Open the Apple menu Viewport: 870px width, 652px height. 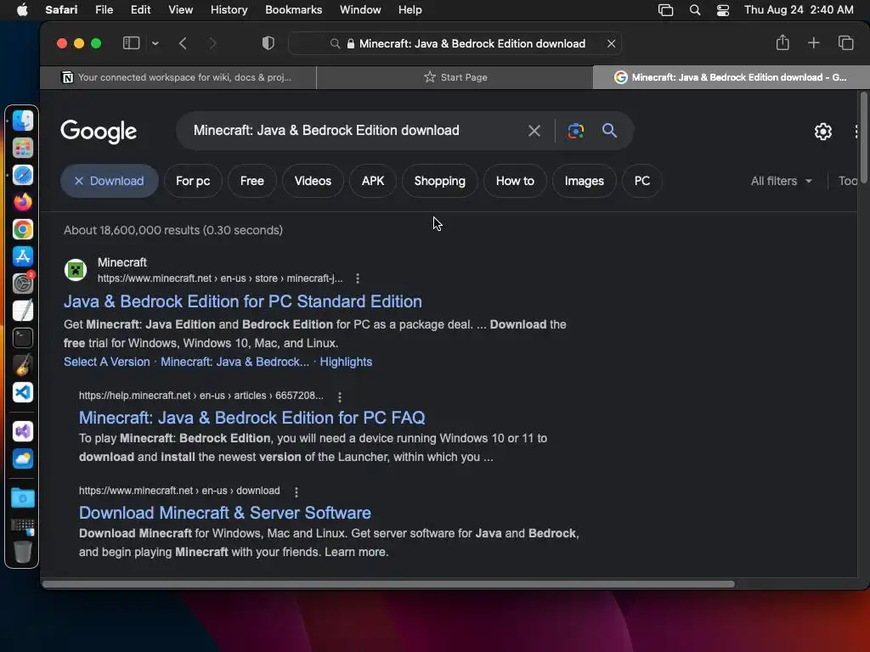tap(22, 10)
